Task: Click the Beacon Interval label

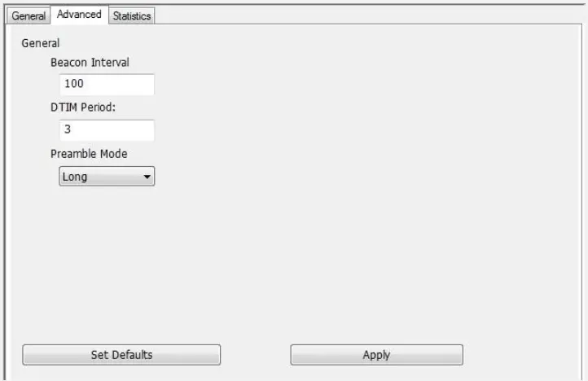Action: point(90,62)
